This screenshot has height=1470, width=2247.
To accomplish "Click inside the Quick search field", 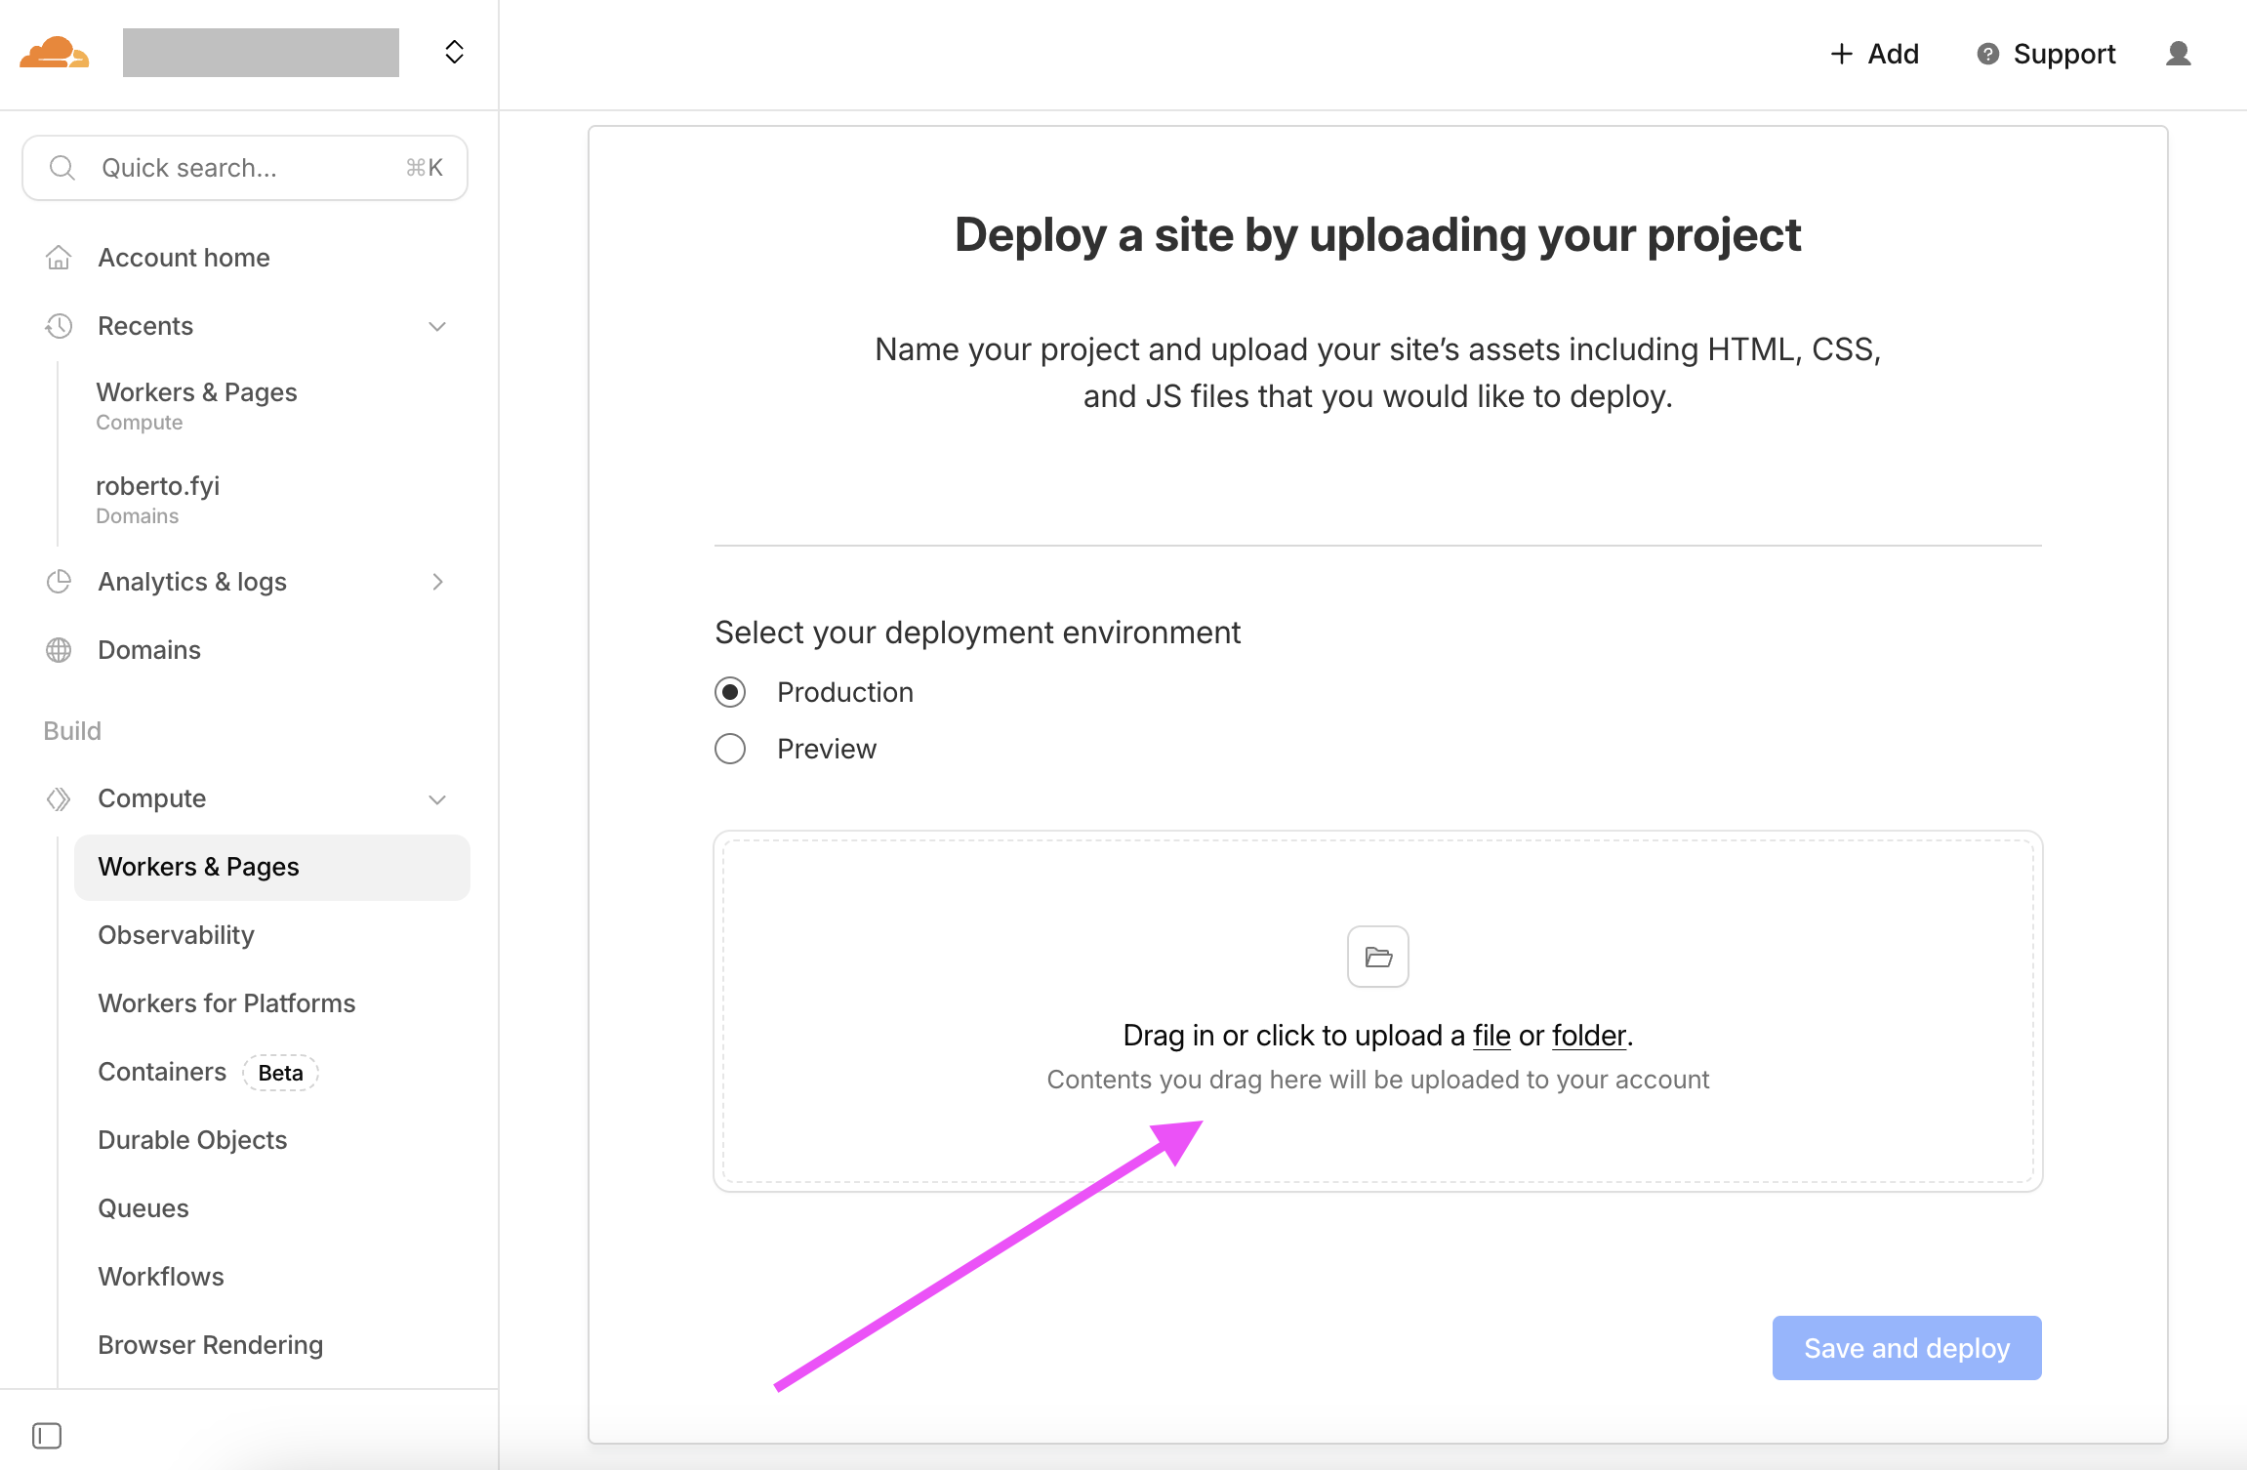I will 244,167.
